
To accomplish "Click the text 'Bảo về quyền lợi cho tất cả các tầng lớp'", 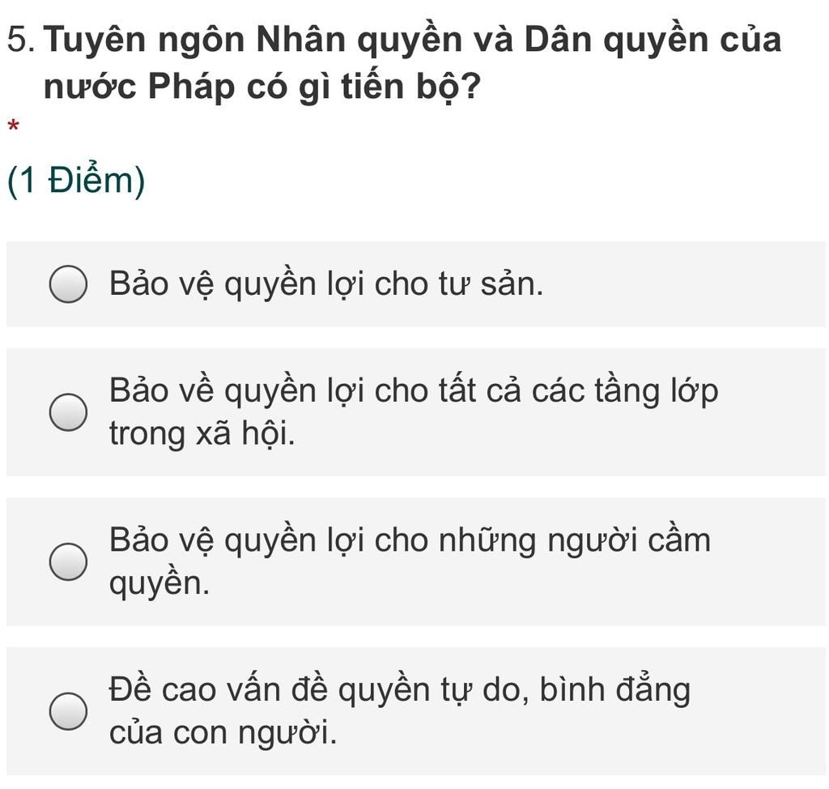I will (x=413, y=391).
